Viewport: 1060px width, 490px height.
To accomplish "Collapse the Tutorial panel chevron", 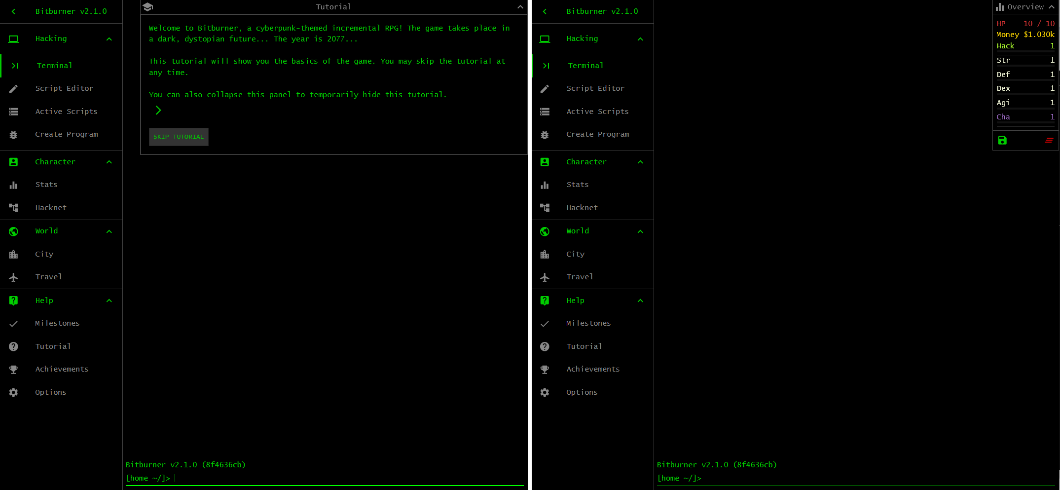I will point(520,7).
